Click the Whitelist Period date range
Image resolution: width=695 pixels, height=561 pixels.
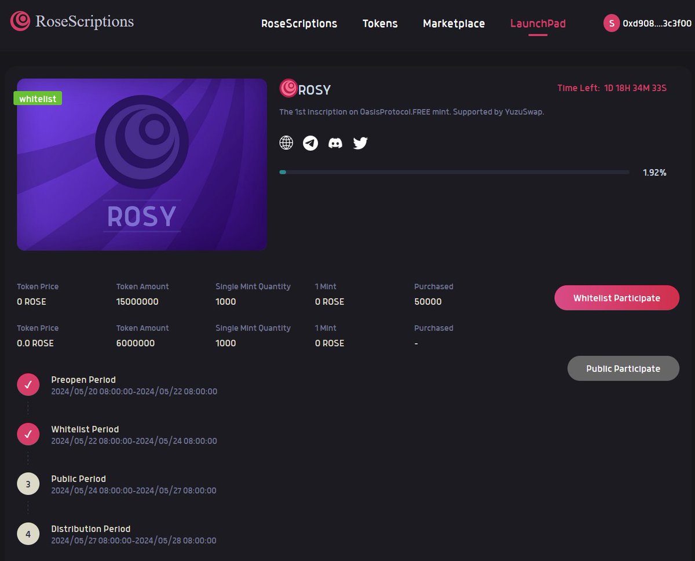click(134, 441)
